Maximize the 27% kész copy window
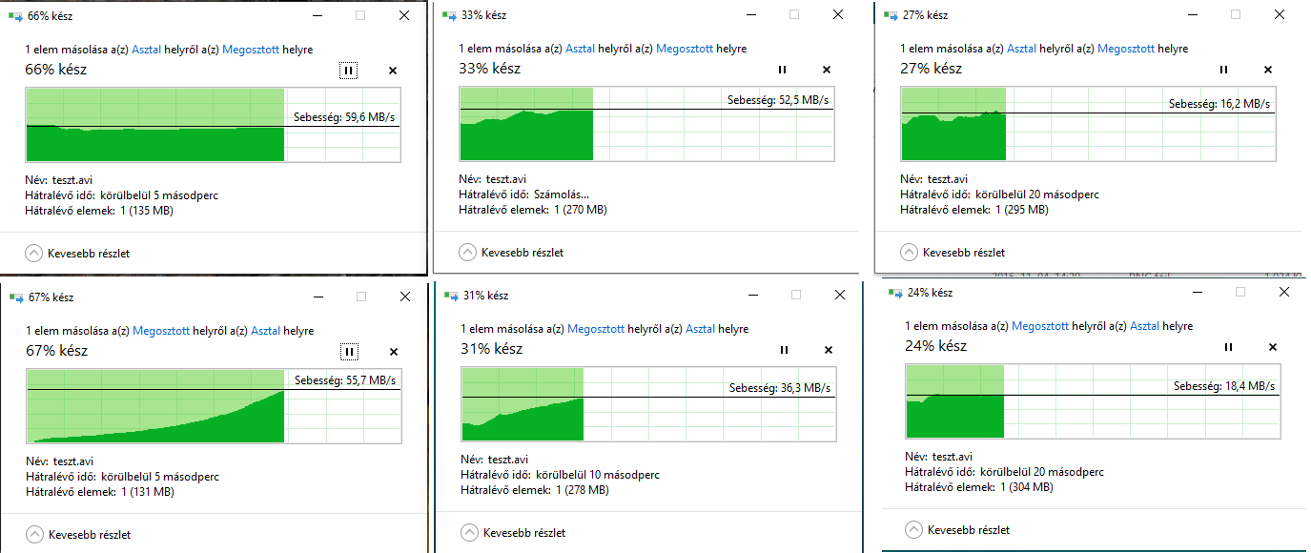Screen dimensions: 1311x553 (x=1235, y=15)
